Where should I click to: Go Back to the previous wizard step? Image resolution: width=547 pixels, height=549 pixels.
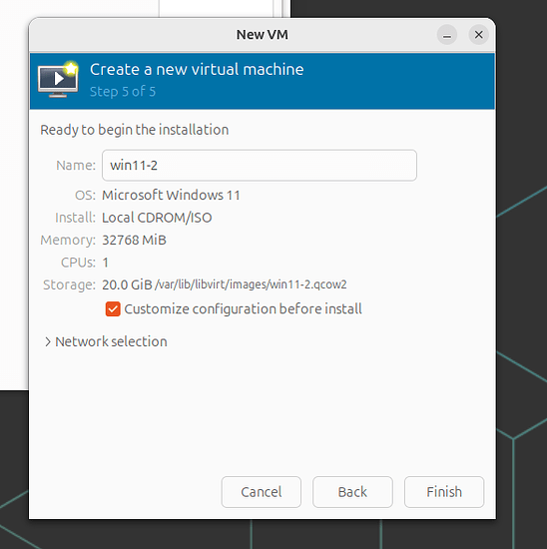point(352,492)
